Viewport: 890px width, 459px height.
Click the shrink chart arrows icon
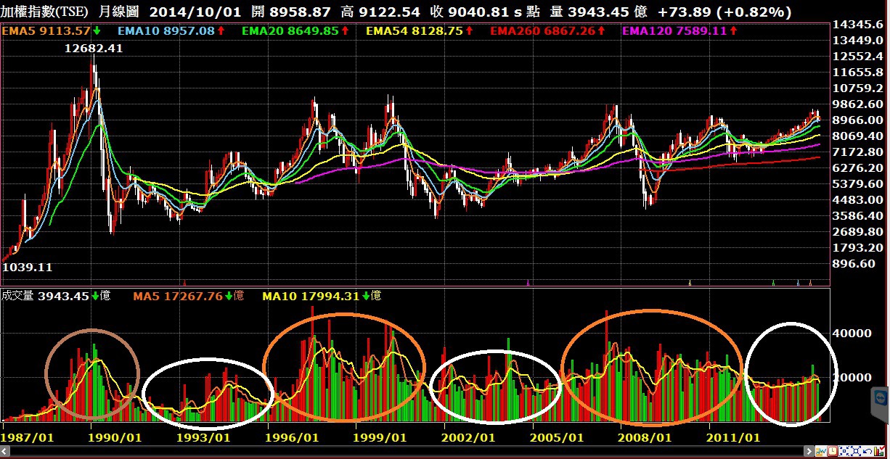(x=844, y=451)
